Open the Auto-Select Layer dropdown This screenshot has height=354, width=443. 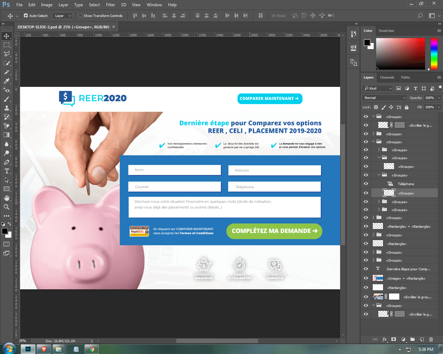click(x=62, y=16)
